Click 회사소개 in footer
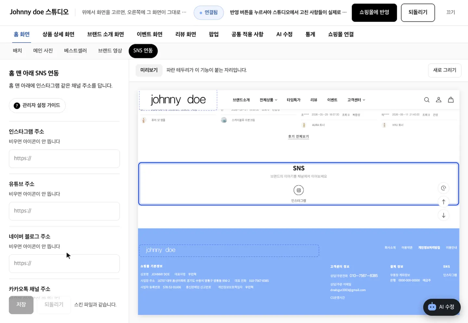The image size is (468, 323). 390,248
